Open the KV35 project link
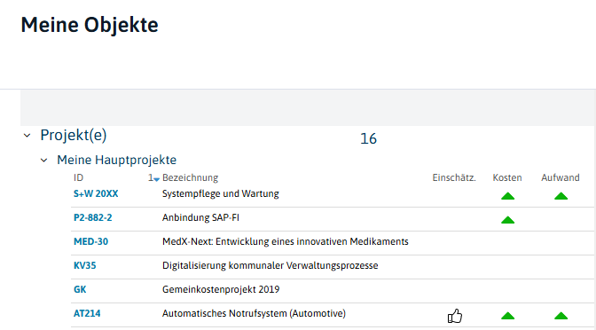 [85, 266]
